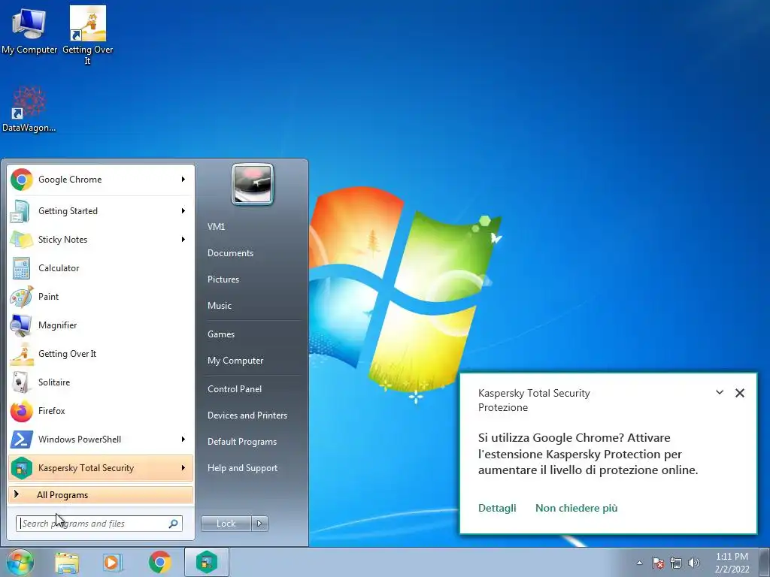The height and width of the screenshot is (577, 770).
Task: Collapse the Kaspersky notification with chevron
Action: coord(720,392)
